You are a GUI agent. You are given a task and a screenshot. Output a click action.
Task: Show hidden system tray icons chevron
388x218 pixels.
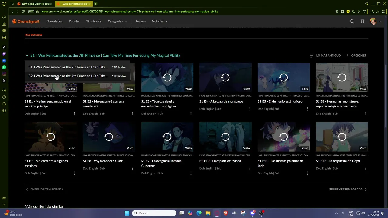[x=336, y=213]
